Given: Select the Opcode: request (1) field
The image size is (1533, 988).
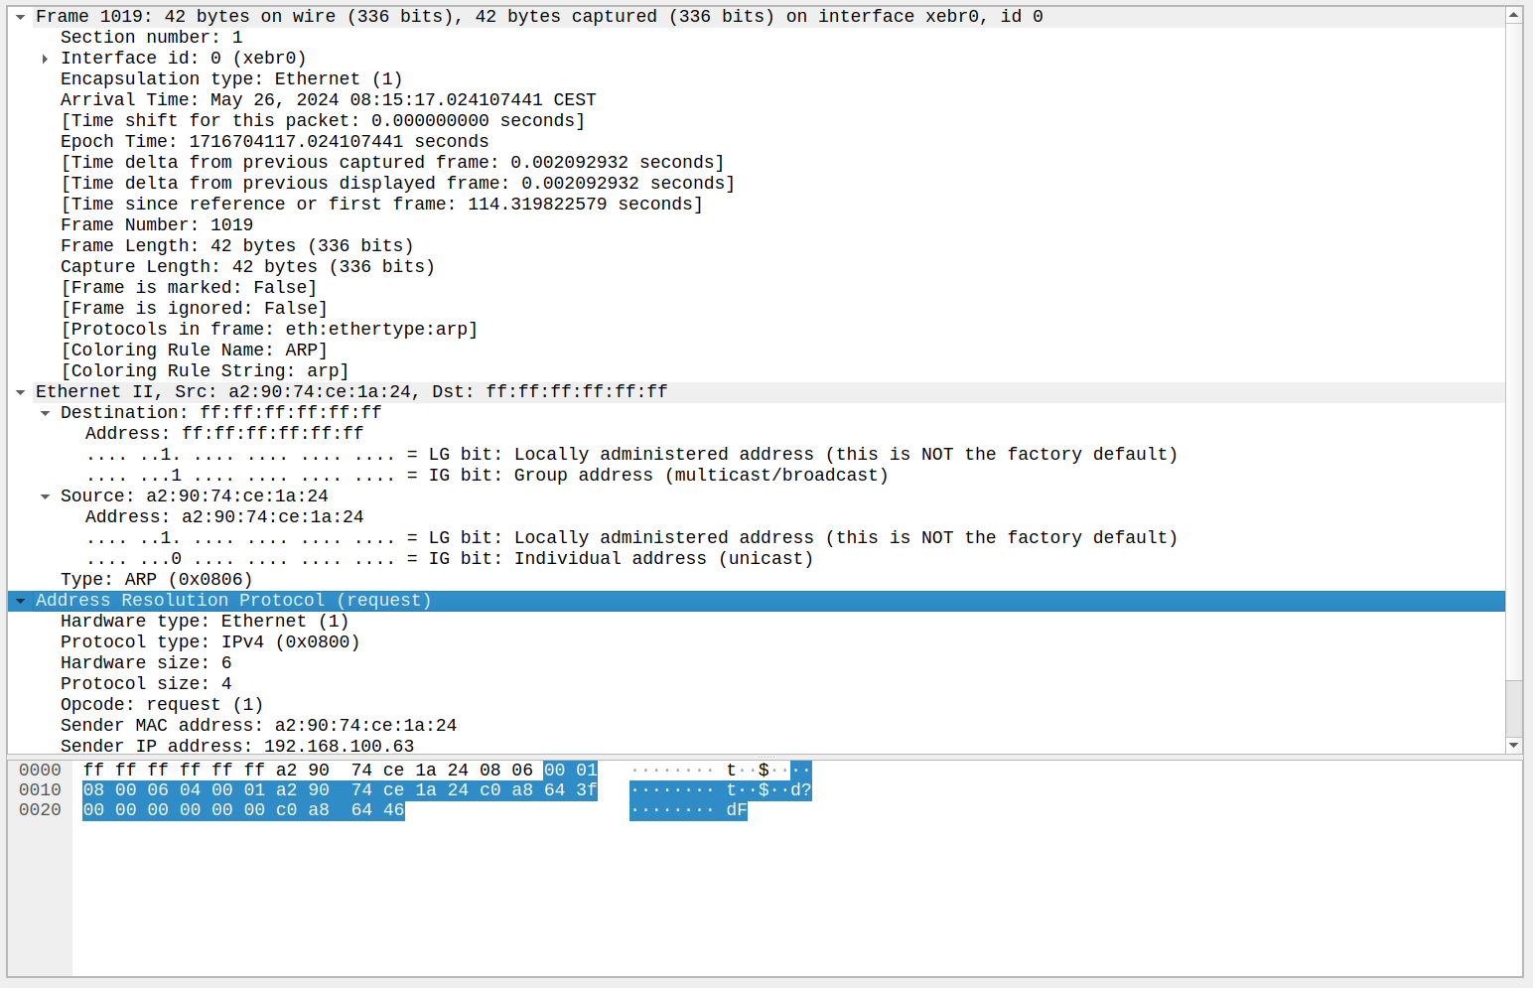Looking at the screenshot, I should 162,705.
